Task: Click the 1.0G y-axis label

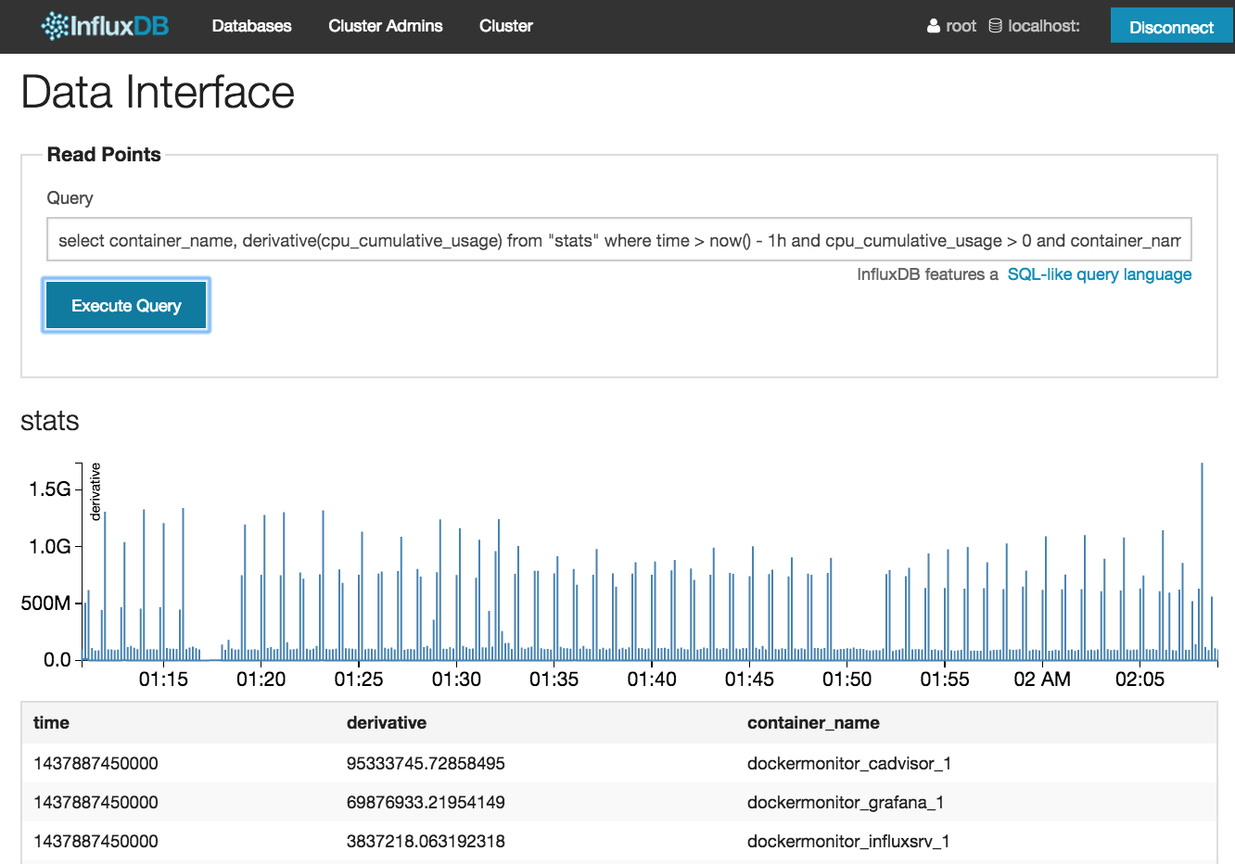Action: click(x=50, y=547)
